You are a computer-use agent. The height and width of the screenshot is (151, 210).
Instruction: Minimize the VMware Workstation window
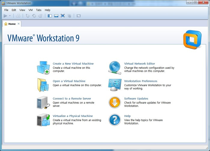click(x=189, y=2)
